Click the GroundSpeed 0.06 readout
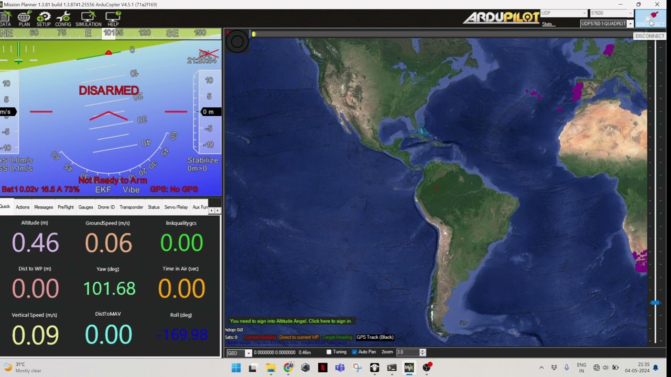 tap(107, 242)
